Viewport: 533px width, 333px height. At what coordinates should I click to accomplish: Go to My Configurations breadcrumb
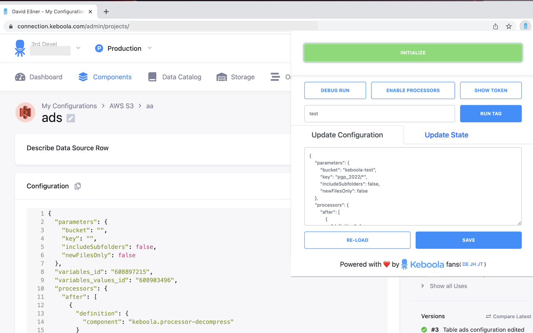(x=69, y=106)
